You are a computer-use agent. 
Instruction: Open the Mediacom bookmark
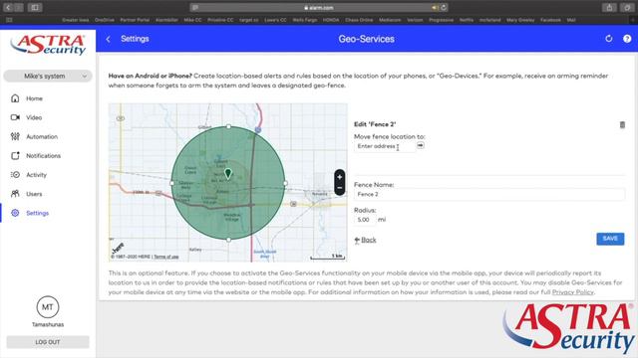click(390, 20)
